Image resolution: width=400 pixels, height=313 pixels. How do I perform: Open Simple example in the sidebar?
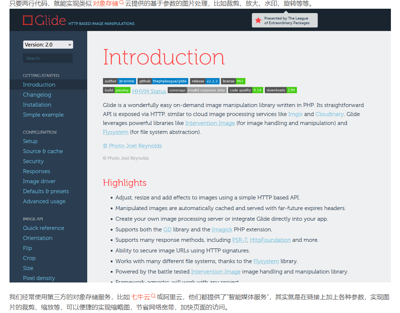[x=43, y=115]
